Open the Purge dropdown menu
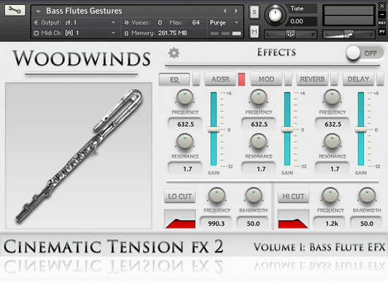Image resolution: width=388 pixels, height=284 pixels. pos(224,23)
